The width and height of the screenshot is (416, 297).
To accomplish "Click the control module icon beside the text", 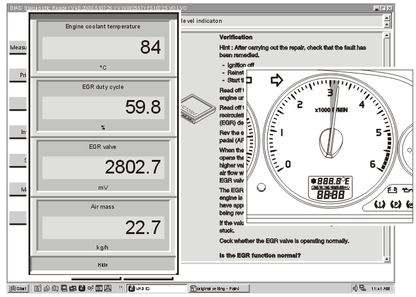I will click(198, 109).
